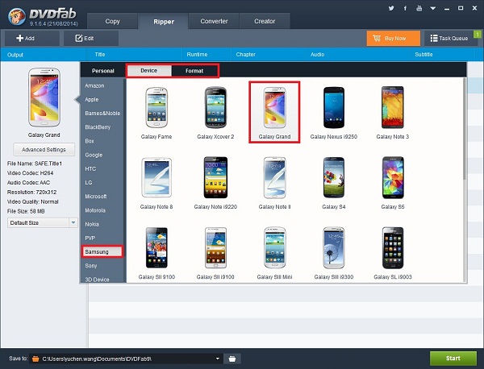Viewport: 484px width, 369px height.
Task: Click the Title column header
Action: 100,55
